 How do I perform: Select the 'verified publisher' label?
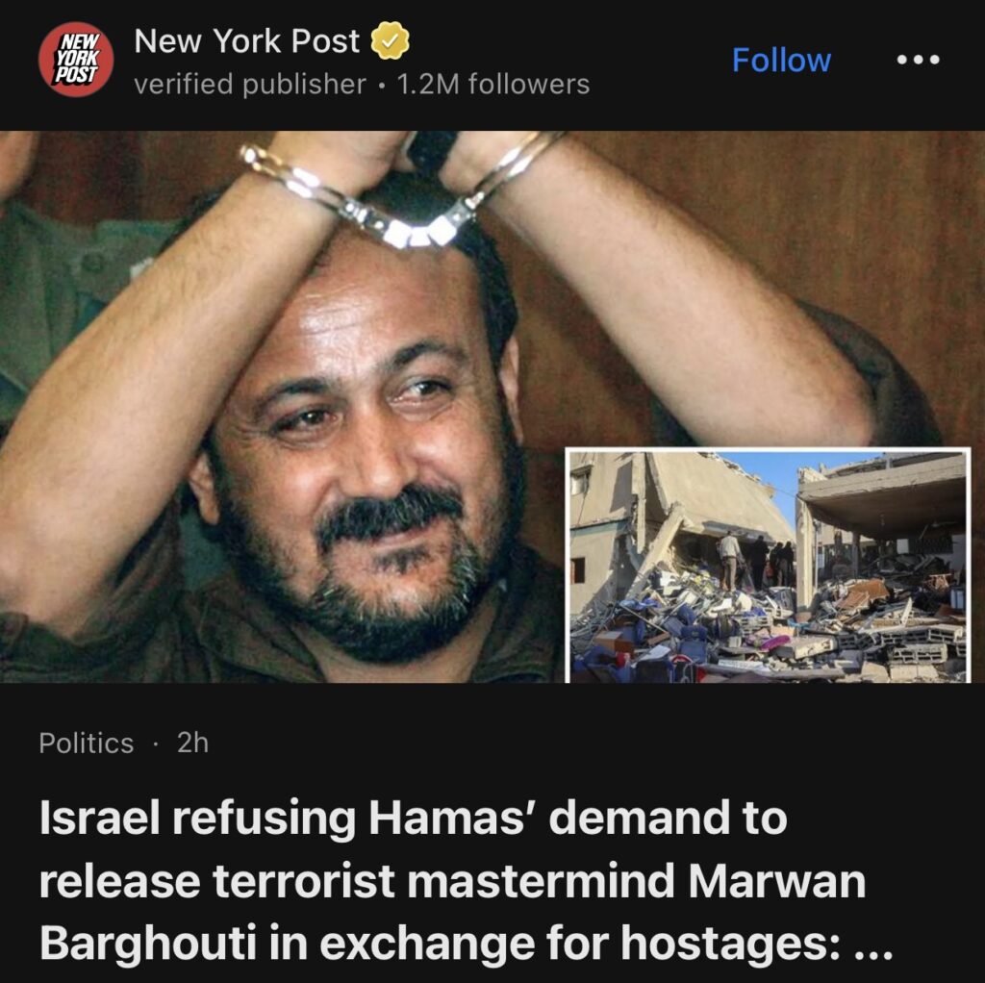tap(250, 85)
